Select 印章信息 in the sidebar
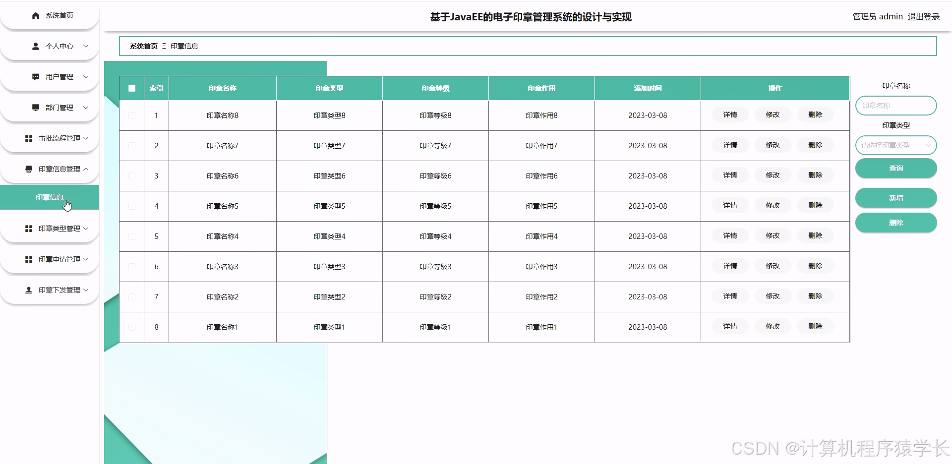This screenshot has height=464, width=952. coord(49,197)
